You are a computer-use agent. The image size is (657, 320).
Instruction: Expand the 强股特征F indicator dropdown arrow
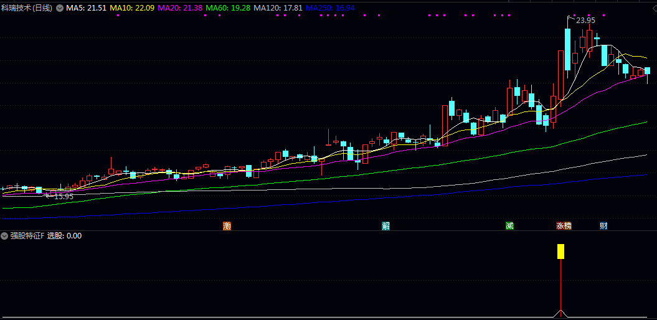(5, 236)
